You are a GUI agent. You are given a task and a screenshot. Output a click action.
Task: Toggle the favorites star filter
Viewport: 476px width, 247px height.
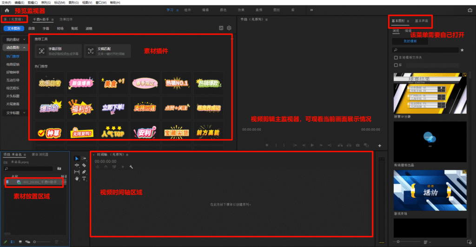[x=462, y=50]
